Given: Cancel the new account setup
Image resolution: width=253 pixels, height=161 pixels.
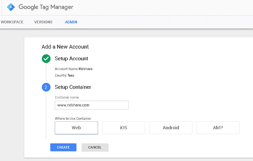Looking at the screenshot, I should [x=95, y=147].
